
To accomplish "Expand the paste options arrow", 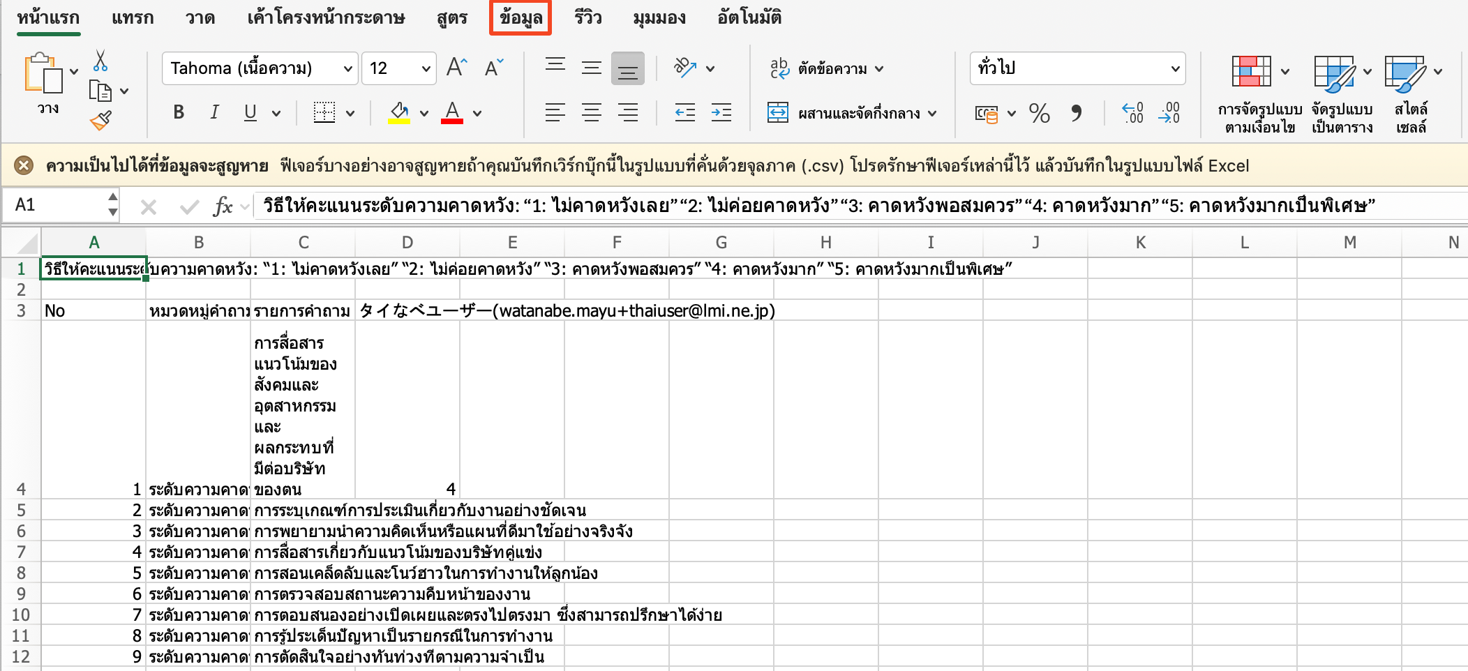I will pos(74,71).
